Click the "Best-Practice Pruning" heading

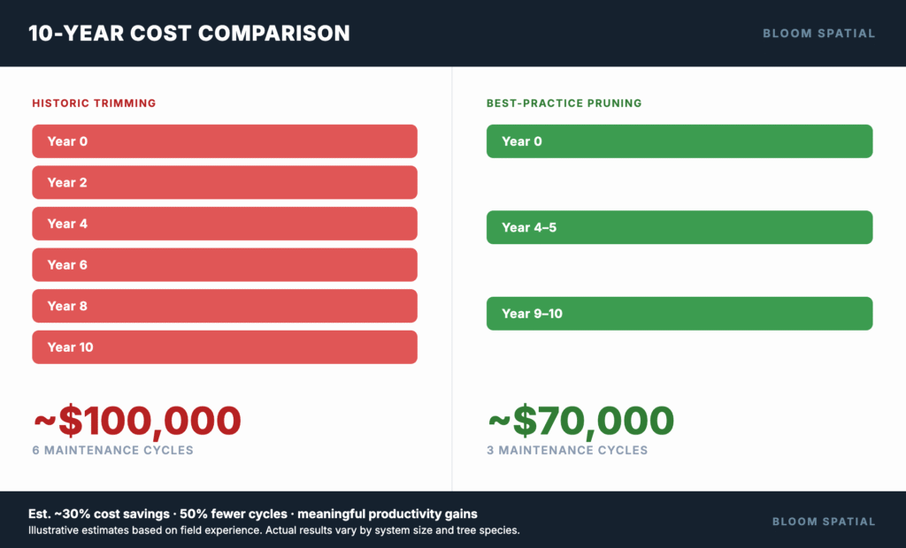[564, 103]
